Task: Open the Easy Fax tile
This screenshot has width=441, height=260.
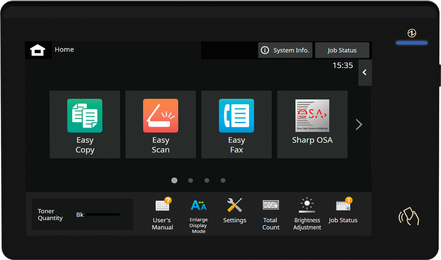Action: click(x=236, y=124)
